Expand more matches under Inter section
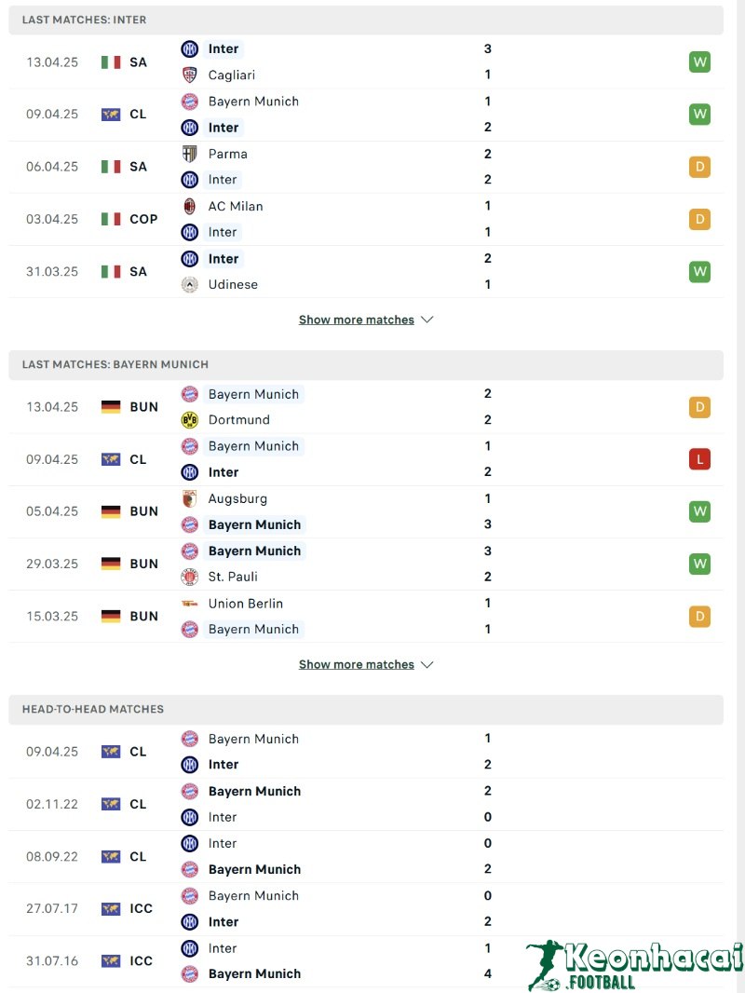The width and height of the screenshot is (745, 993). coord(366,320)
